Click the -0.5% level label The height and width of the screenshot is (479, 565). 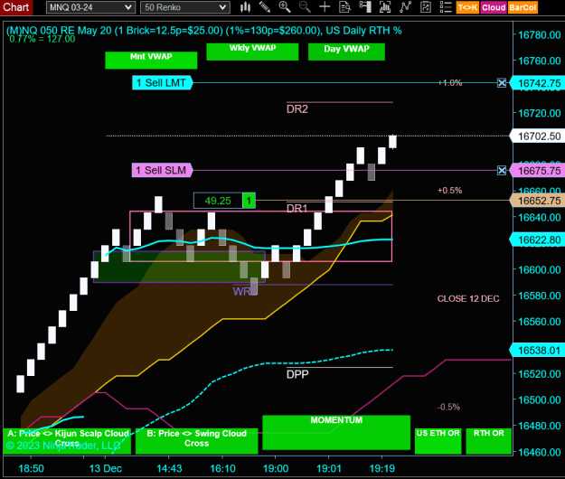(x=448, y=407)
